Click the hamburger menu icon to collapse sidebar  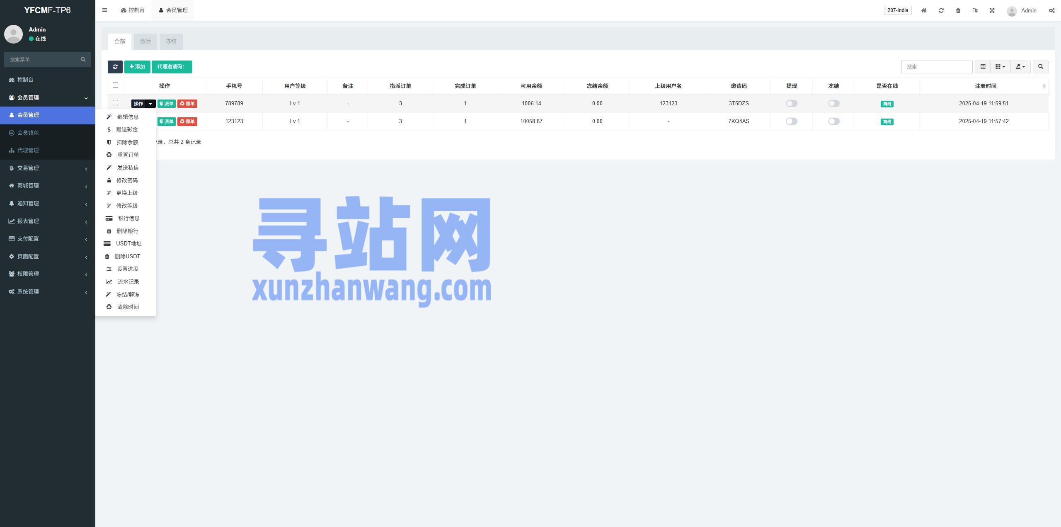(105, 10)
